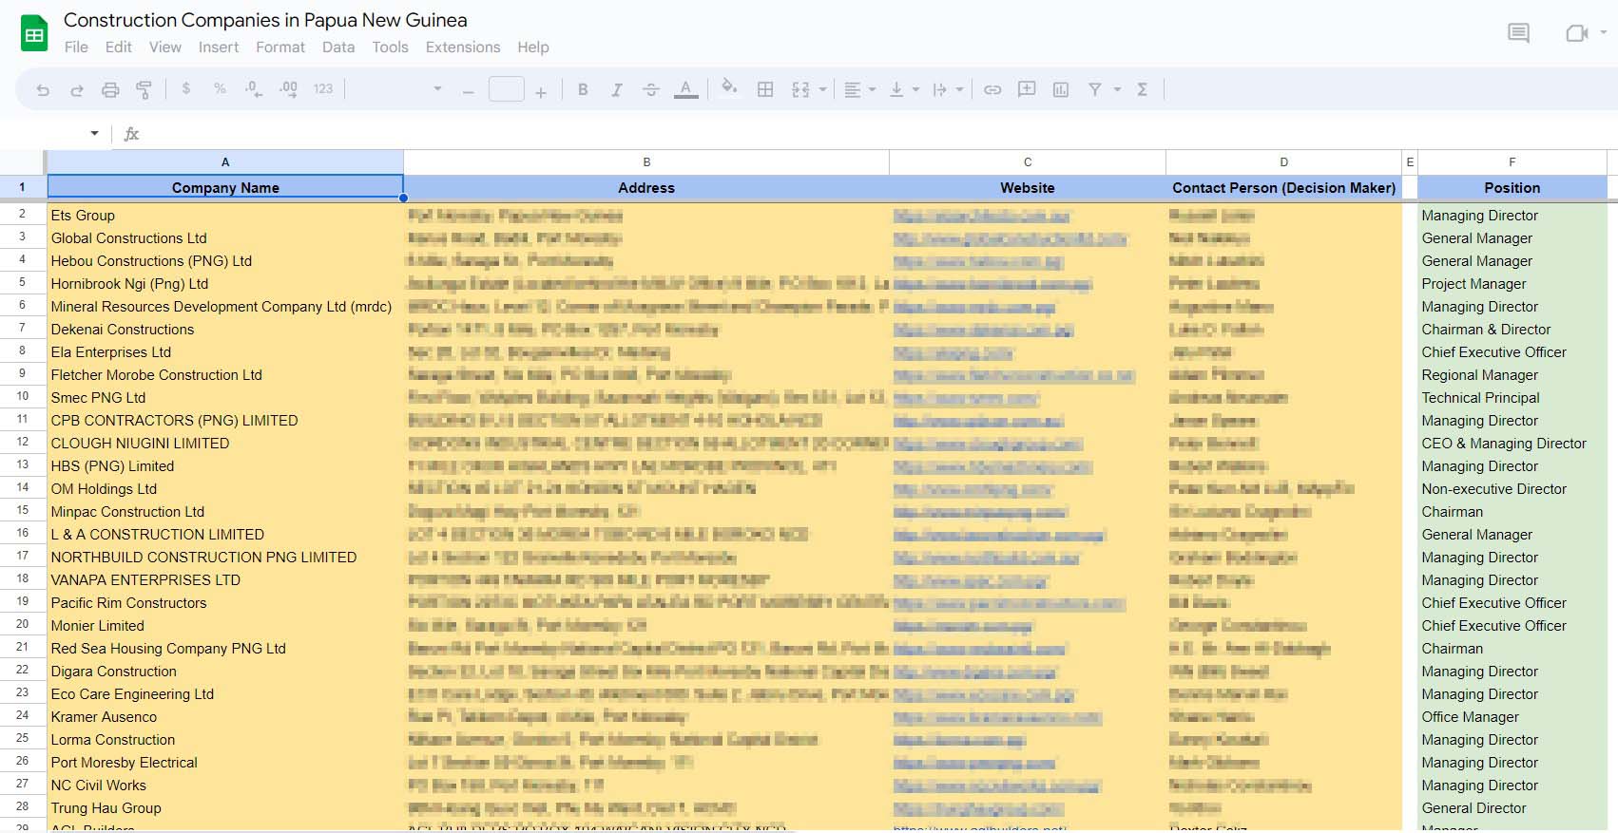Click the font size input box
The image size is (1618, 833).
click(506, 89)
